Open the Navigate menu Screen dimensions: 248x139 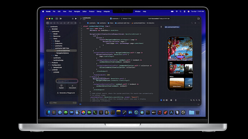click(77, 11)
